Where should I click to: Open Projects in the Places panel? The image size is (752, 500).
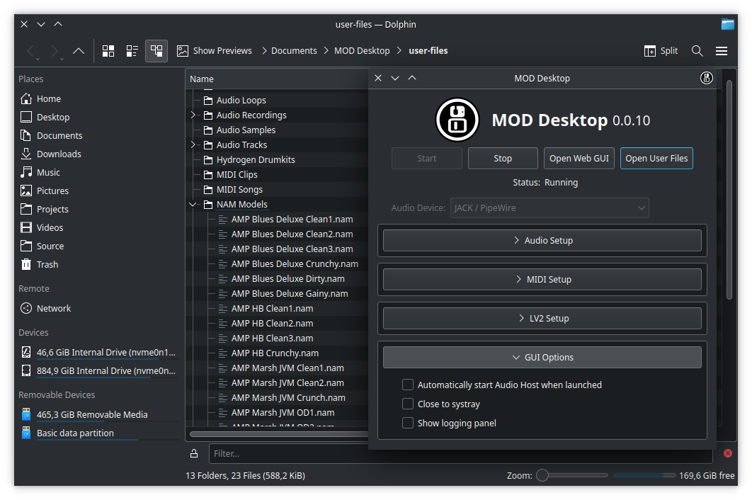tap(45, 209)
